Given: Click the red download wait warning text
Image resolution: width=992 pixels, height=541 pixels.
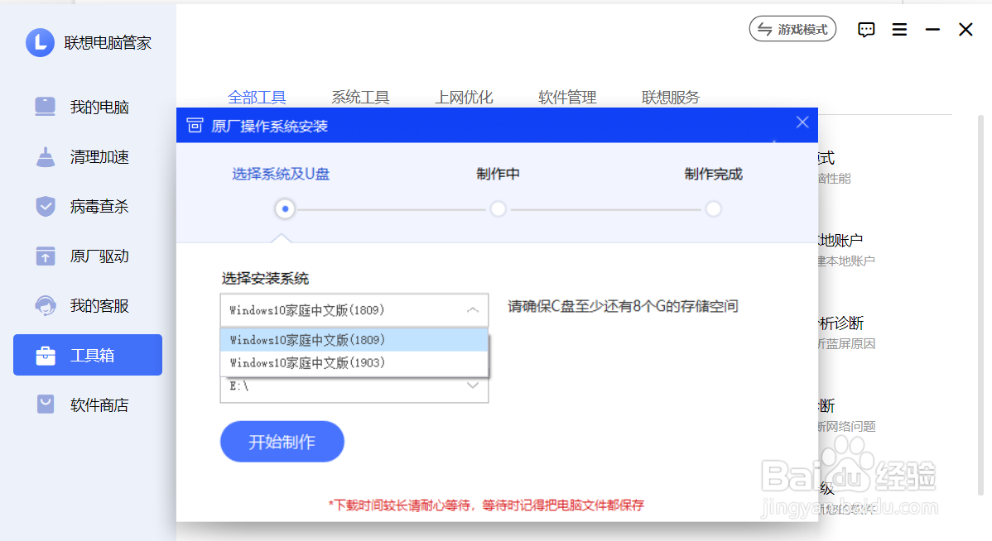Looking at the screenshot, I should [486, 505].
